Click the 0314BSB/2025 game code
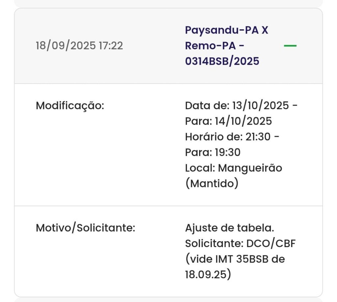The width and height of the screenshot is (337, 302). [x=222, y=62]
